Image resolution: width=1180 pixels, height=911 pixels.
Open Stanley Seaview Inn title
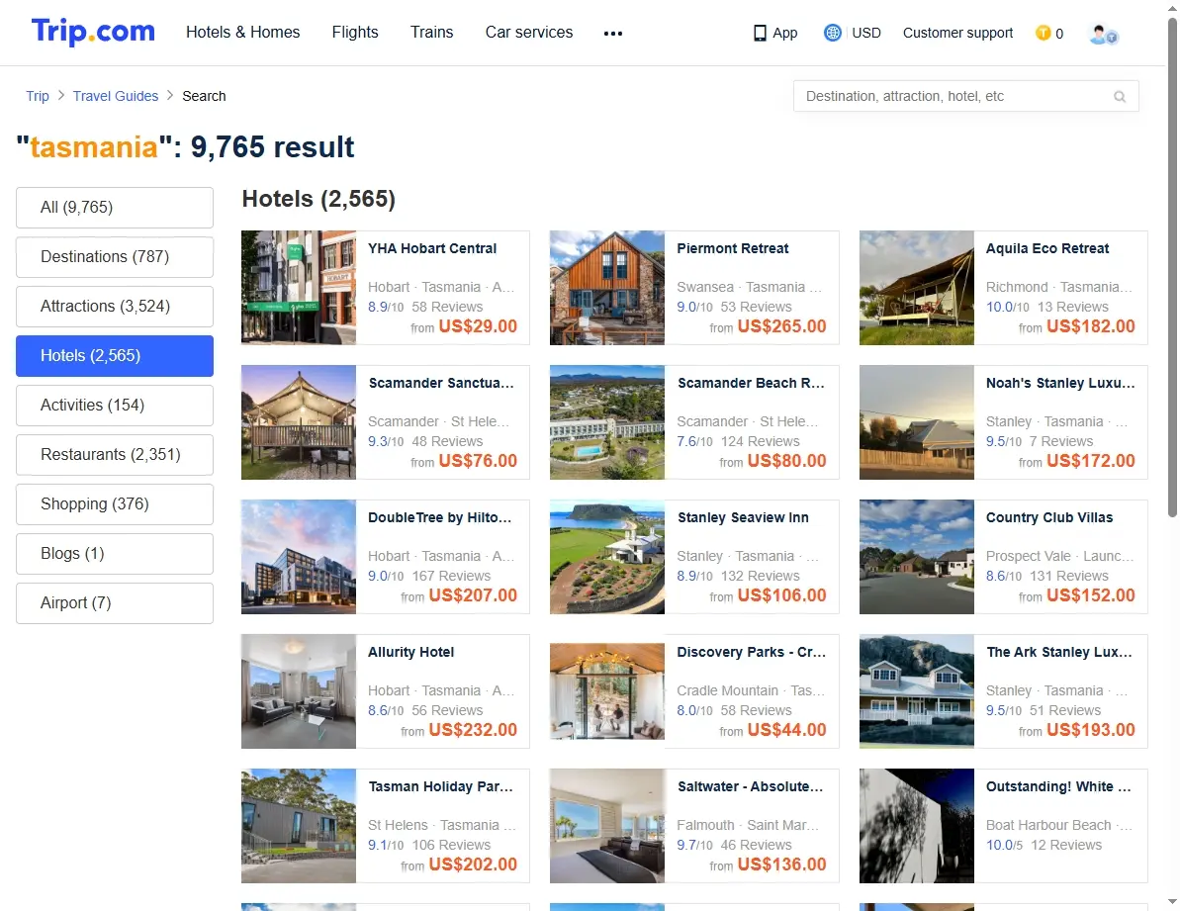743,517
